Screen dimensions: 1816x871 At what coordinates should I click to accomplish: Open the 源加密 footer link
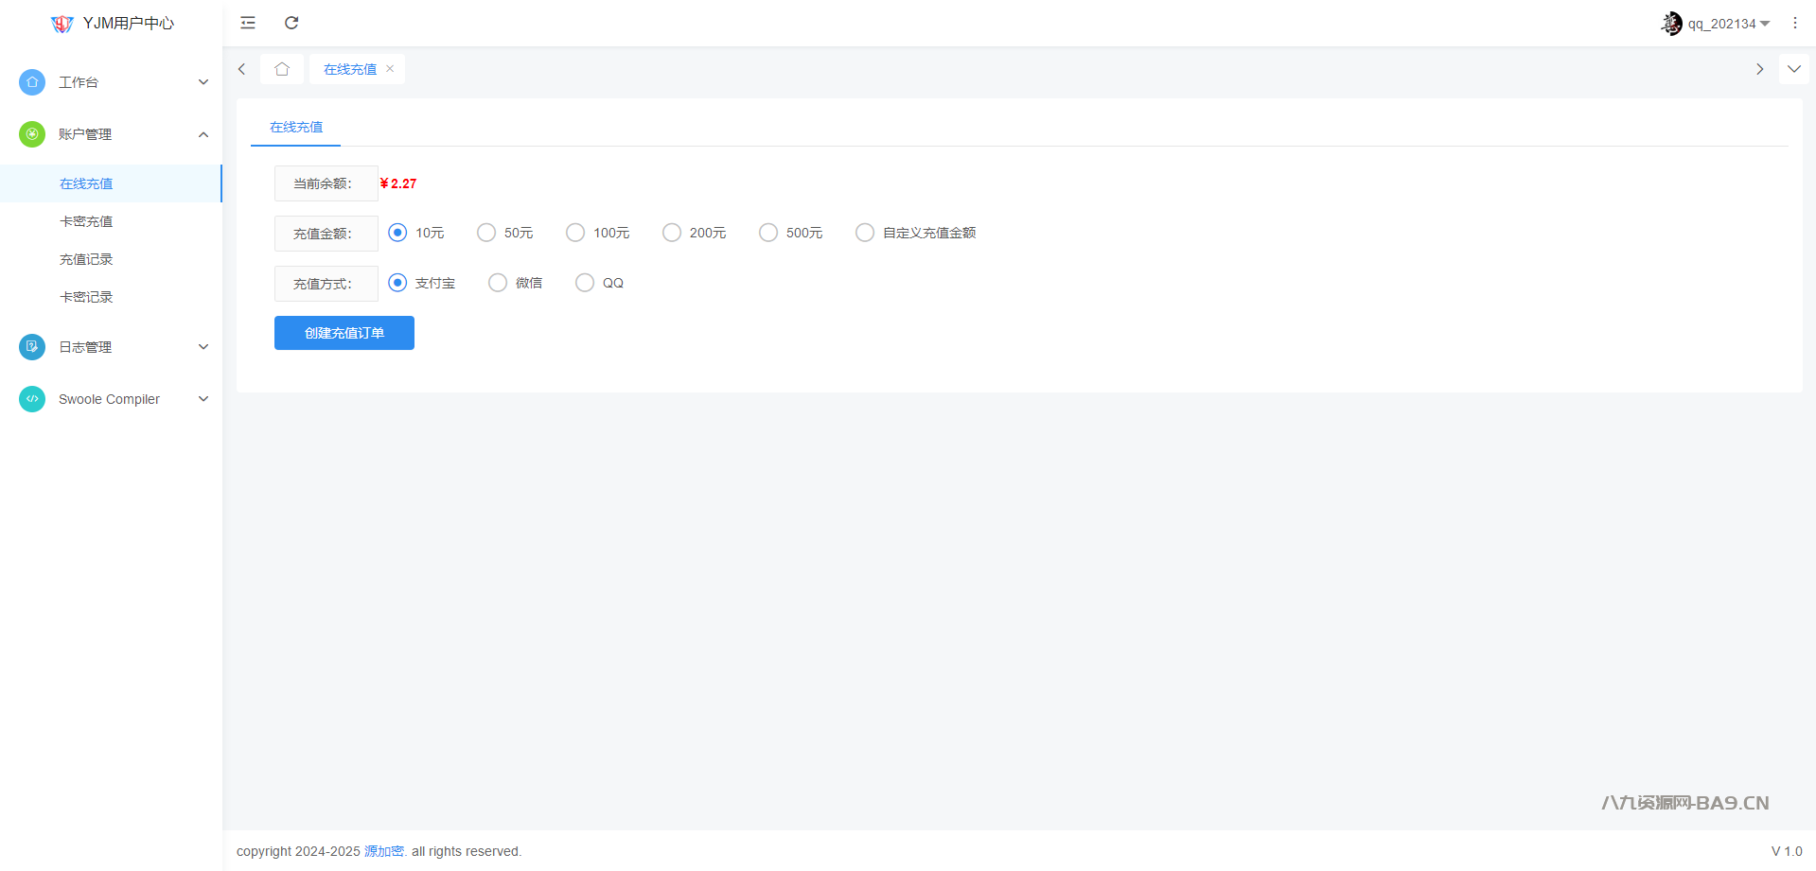pyautogui.click(x=384, y=851)
